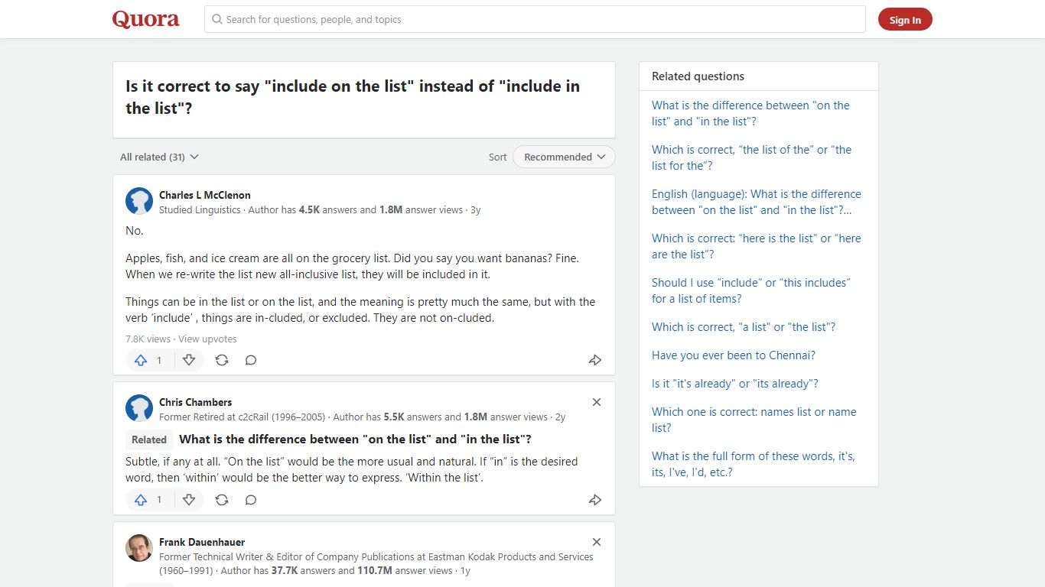1045x587 pixels.
Task: Comment on Chris Chambers' answer
Action: pos(251,500)
